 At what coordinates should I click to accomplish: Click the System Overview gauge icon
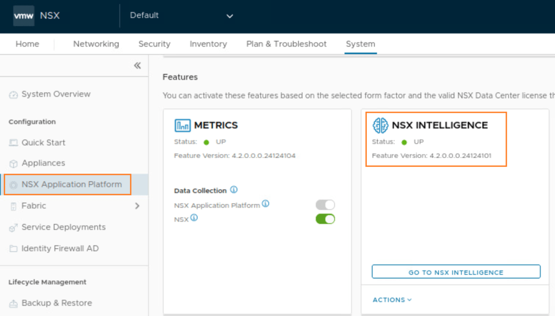click(x=14, y=95)
